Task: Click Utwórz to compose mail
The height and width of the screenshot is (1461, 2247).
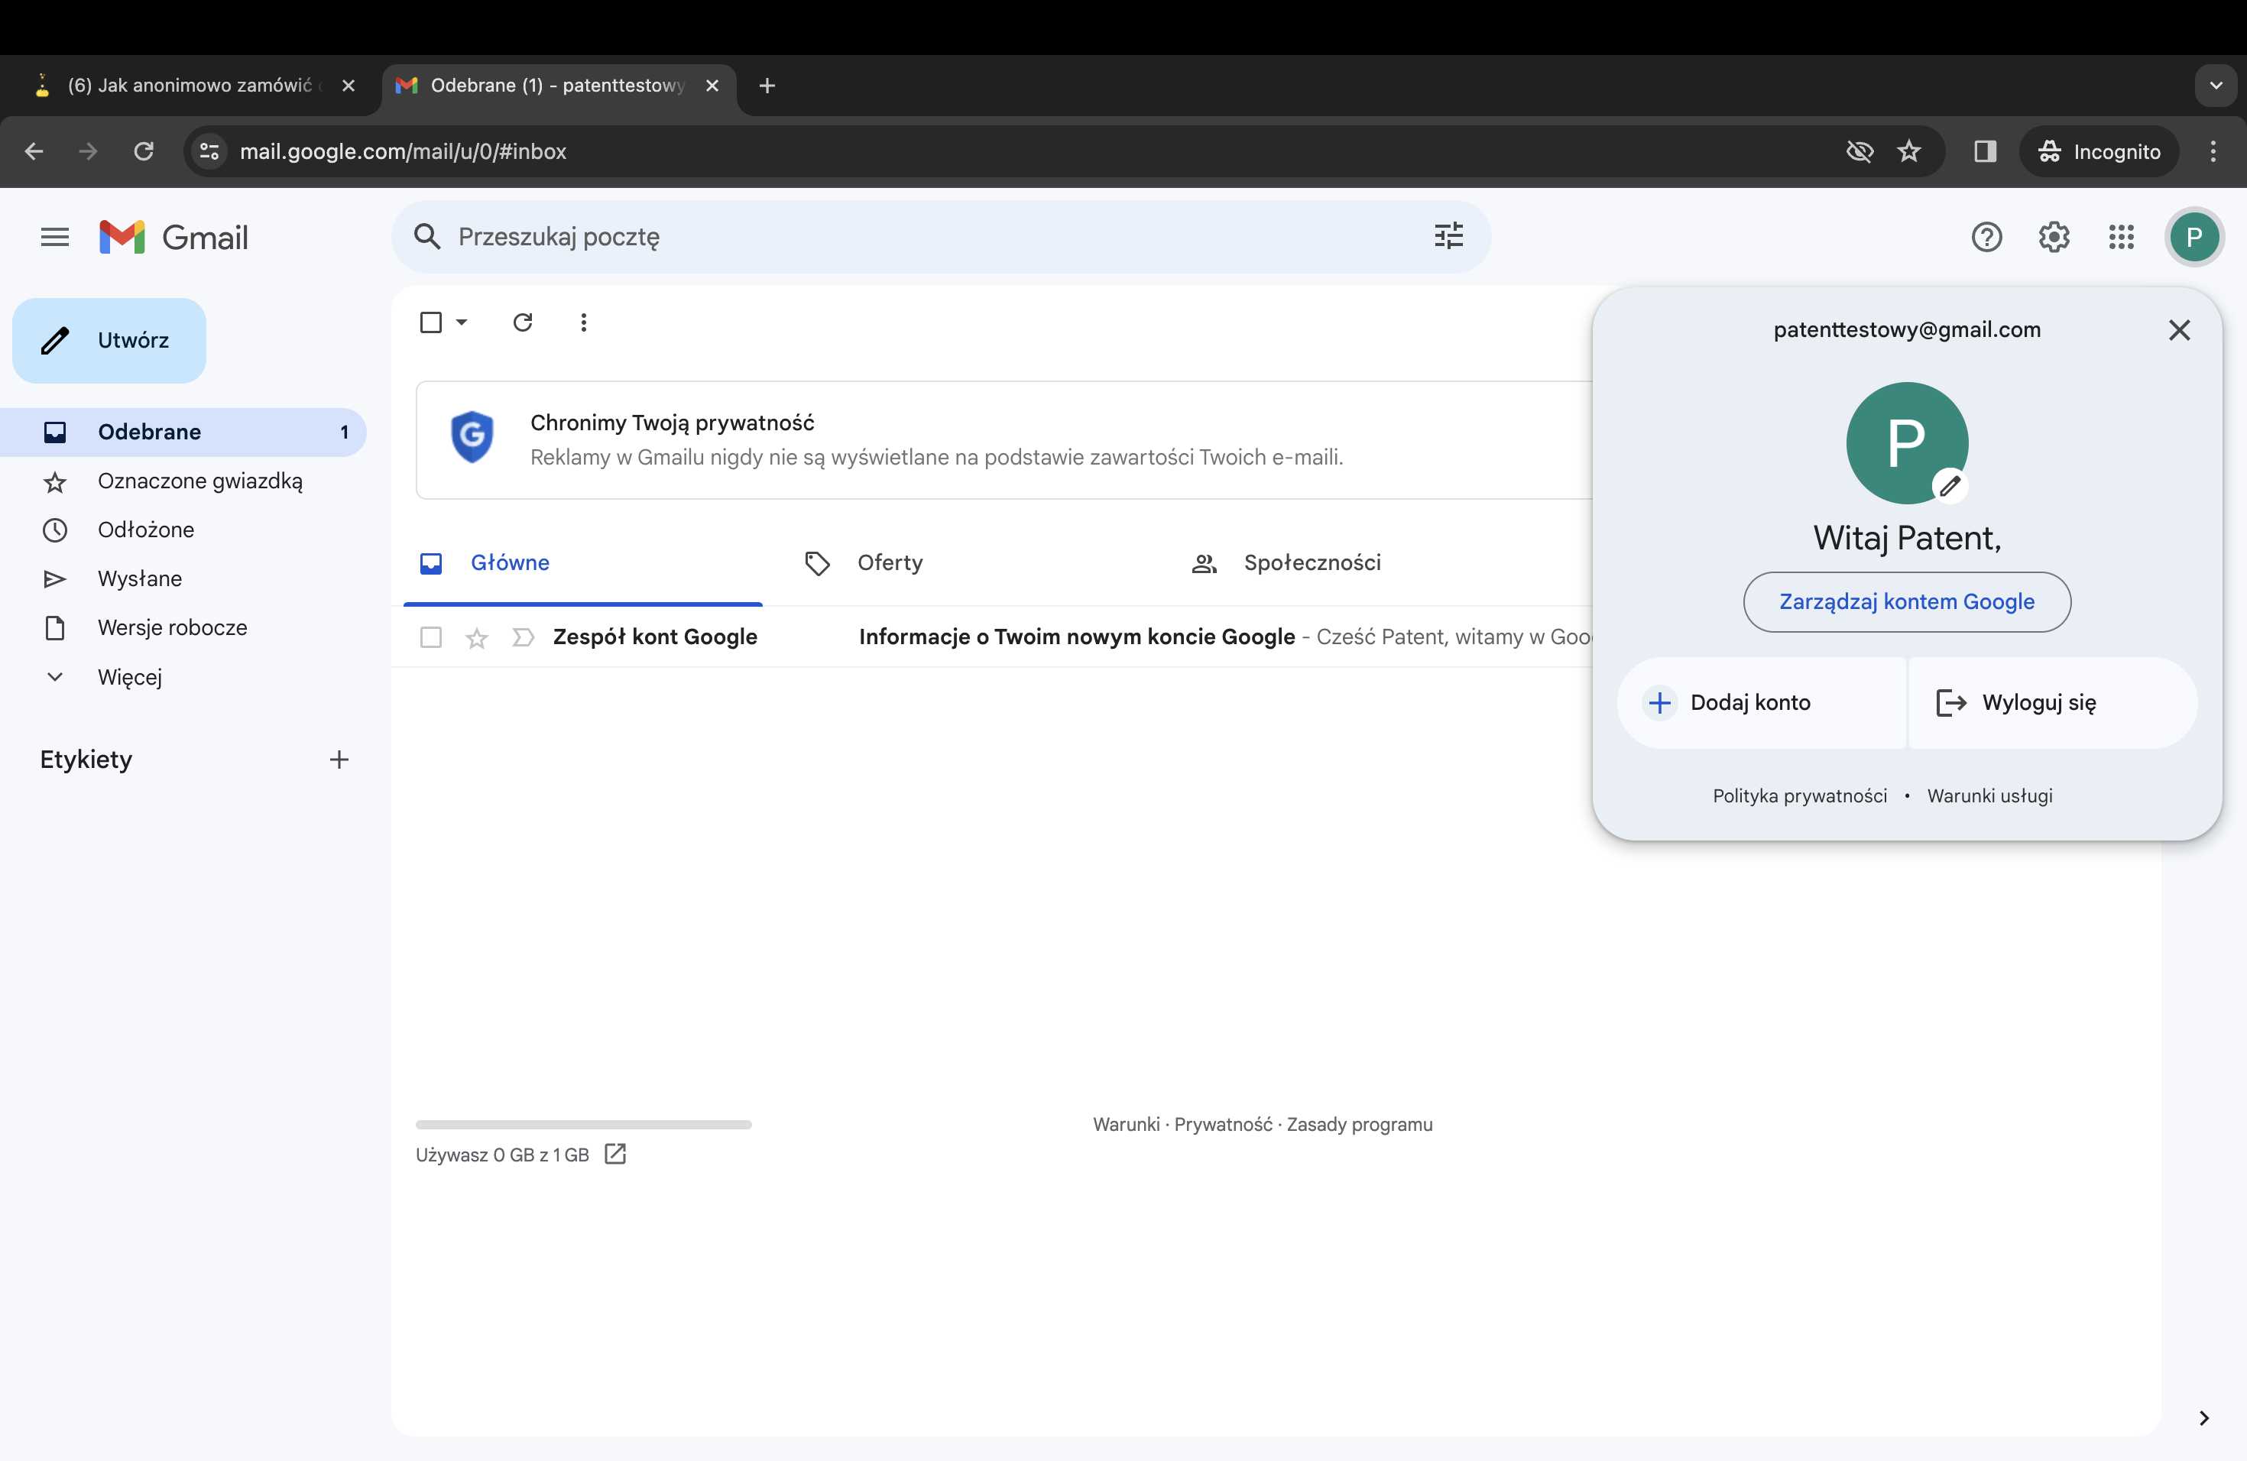Action: click(x=109, y=340)
